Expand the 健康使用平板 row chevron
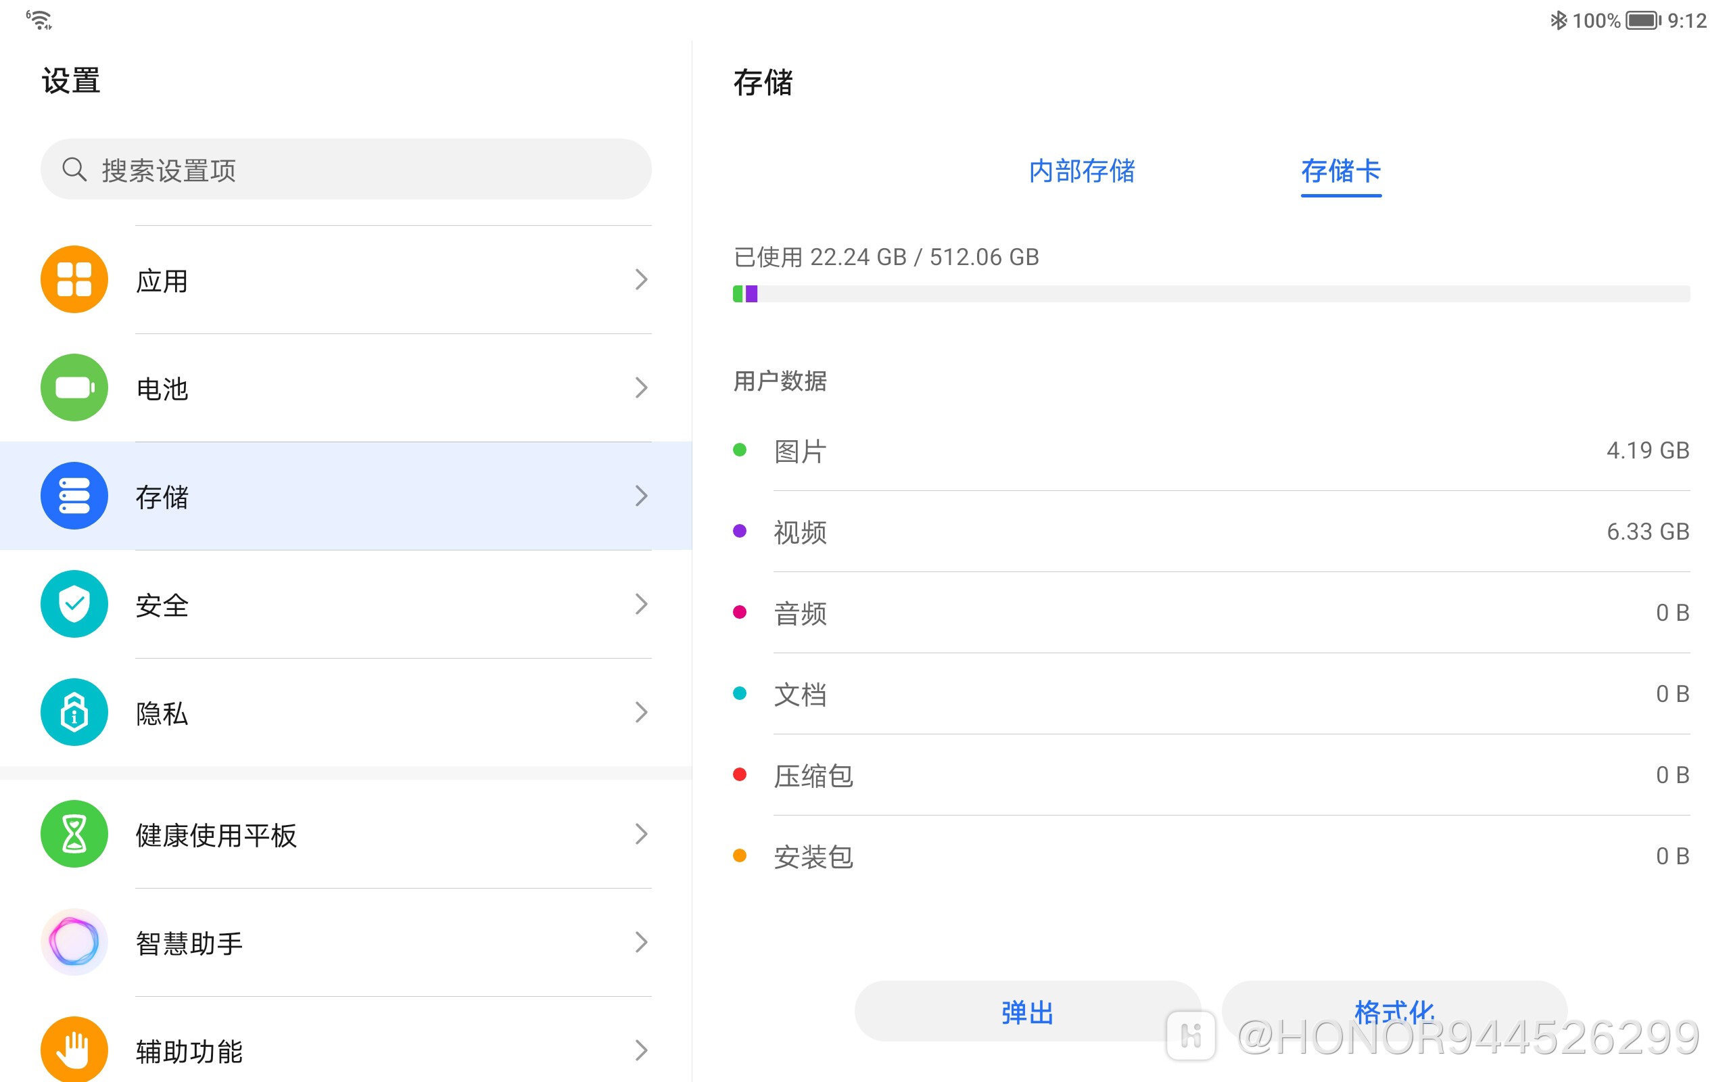This screenshot has width=1731, height=1082. (x=642, y=834)
